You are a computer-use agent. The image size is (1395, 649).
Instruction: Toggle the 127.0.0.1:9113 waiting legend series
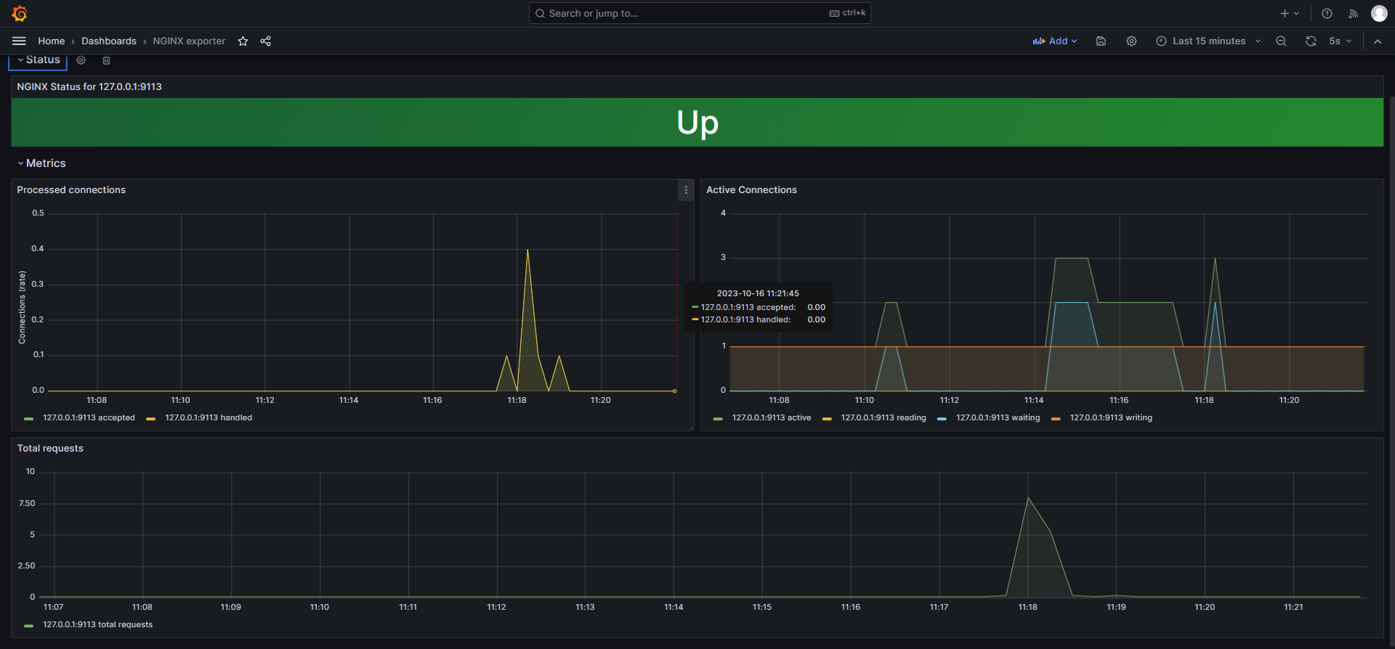998,418
